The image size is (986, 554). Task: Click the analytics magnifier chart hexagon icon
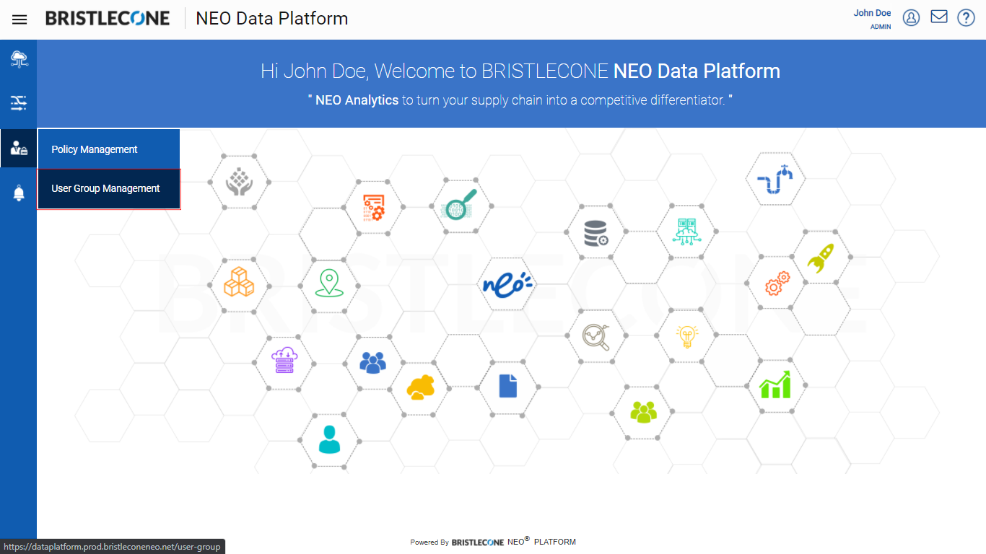coord(596,336)
